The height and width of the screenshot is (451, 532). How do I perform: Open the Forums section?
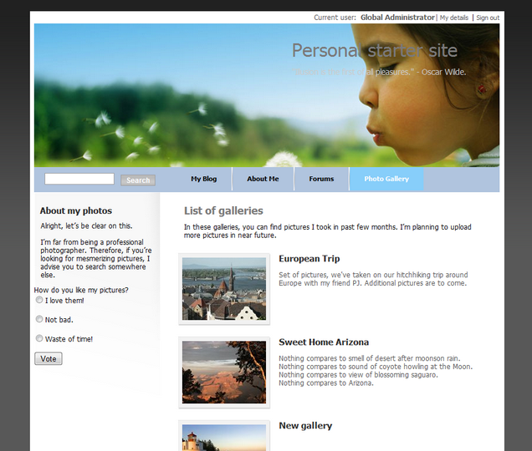point(321,179)
